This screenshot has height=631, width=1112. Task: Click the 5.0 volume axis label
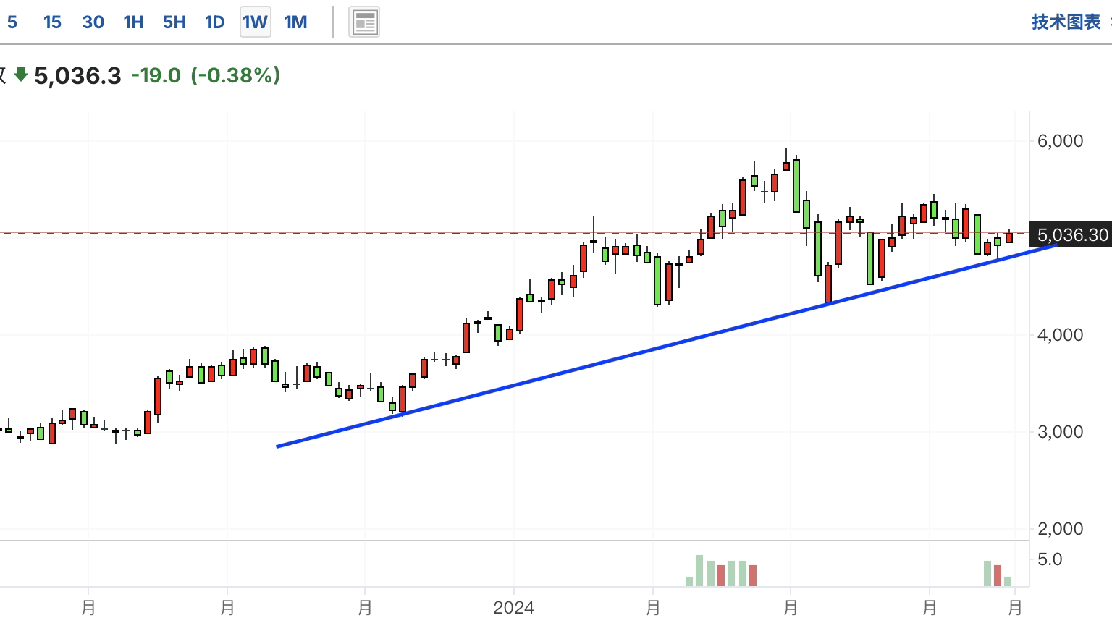(x=1050, y=559)
